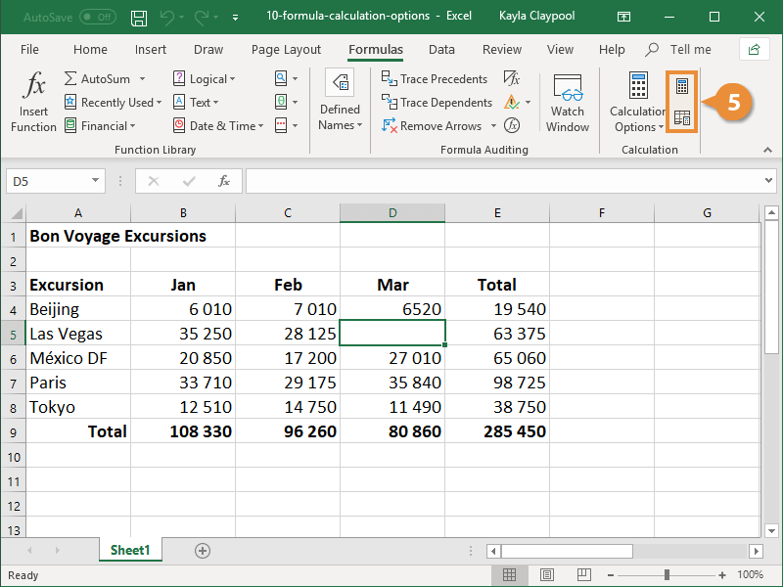Click the Share icon

(754, 50)
